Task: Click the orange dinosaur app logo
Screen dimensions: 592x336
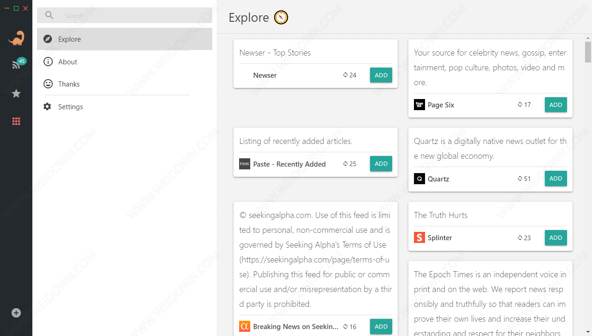Action: 16,38
